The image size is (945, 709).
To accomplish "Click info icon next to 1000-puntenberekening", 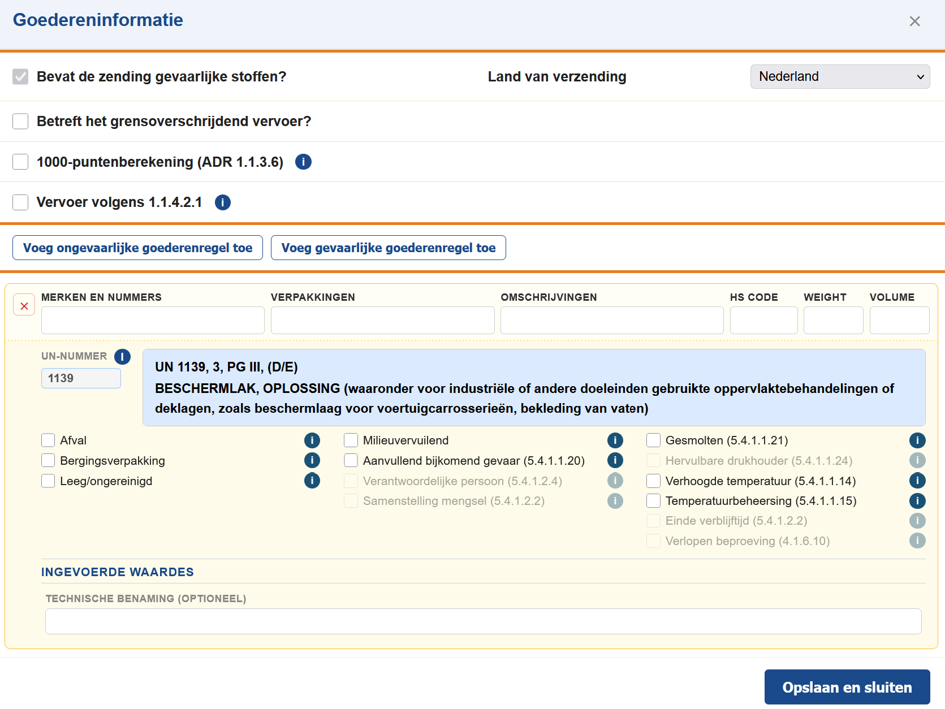I will point(303,162).
